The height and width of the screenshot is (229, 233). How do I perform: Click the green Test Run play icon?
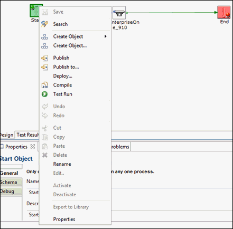click(44, 94)
